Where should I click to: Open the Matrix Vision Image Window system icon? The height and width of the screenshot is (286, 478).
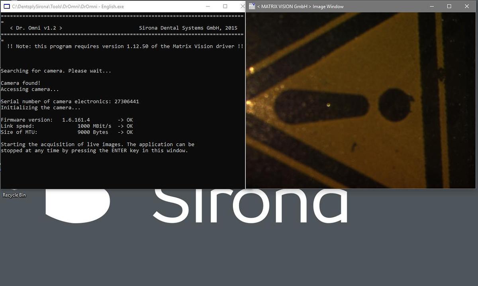pos(252,6)
